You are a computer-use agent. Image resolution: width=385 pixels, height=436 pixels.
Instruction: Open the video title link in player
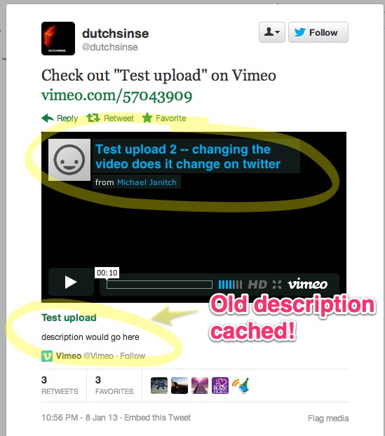click(x=188, y=156)
